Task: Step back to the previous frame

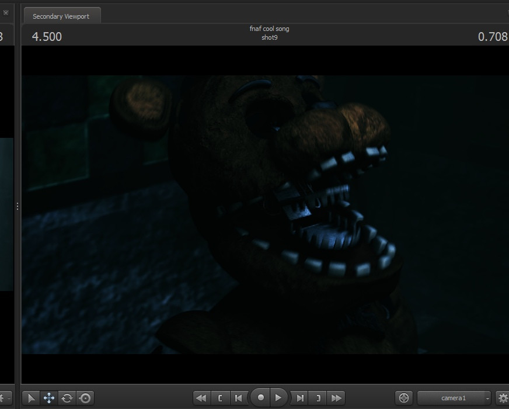Action: (x=238, y=398)
